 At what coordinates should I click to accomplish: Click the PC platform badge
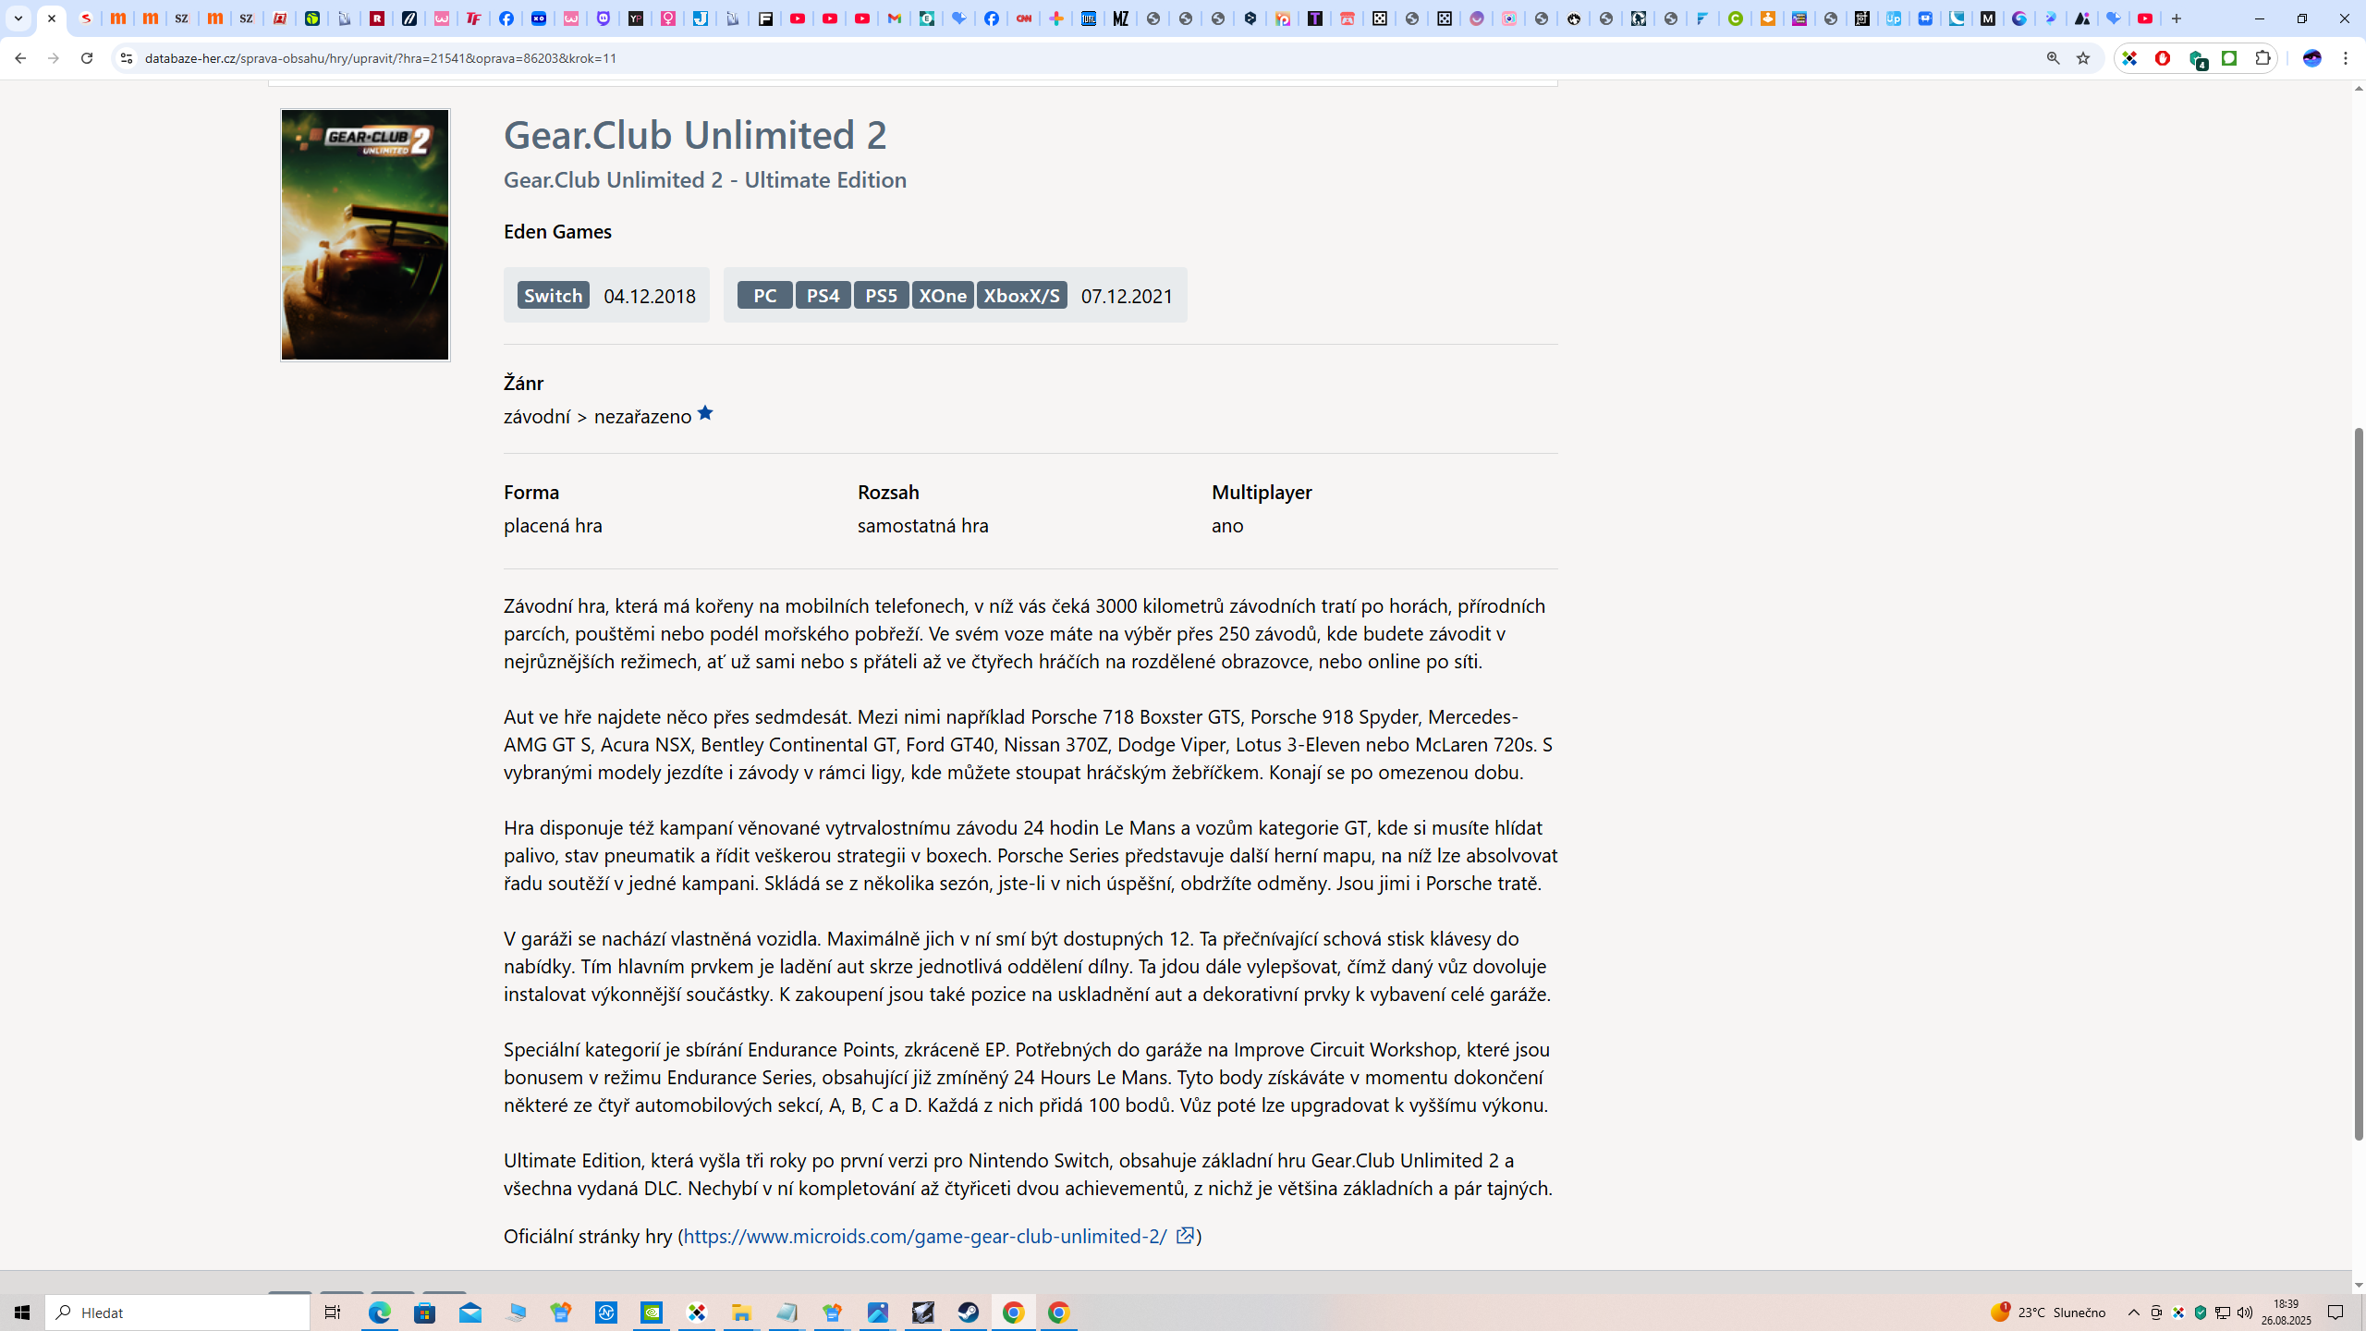765,295
